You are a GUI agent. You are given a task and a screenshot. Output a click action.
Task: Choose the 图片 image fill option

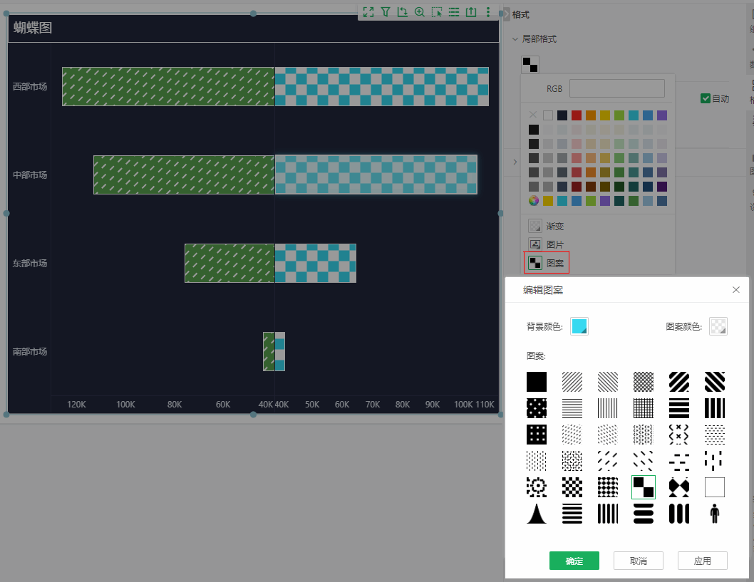click(x=547, y=244)
